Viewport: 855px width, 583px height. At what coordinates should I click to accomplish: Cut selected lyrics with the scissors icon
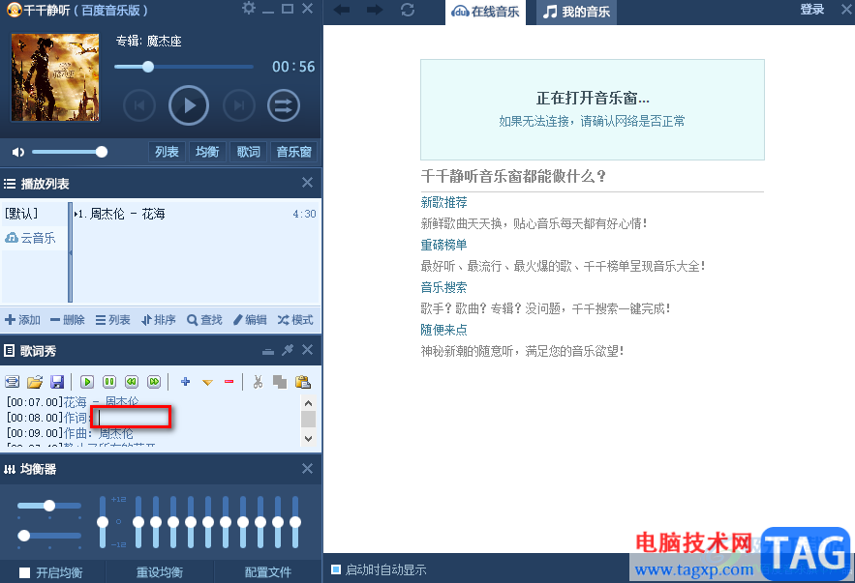tap(258, 382)
